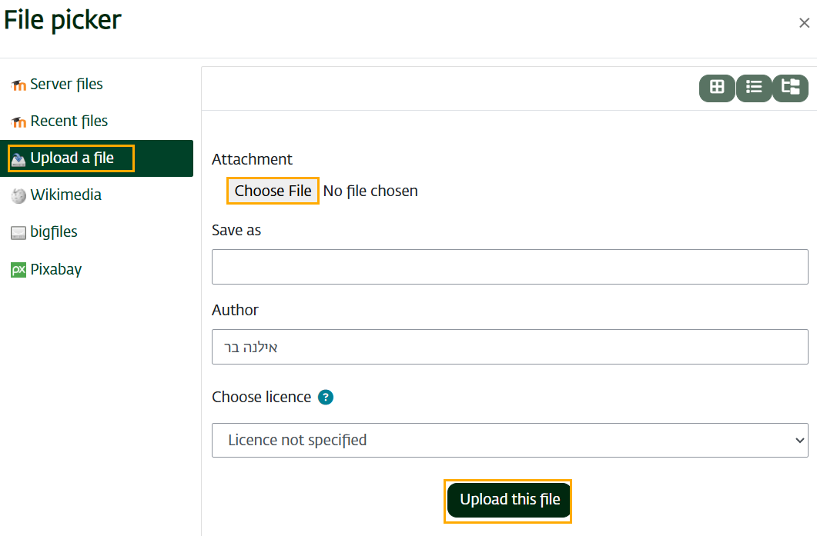Switch to folder tree view
Image resolution: width=817 pixels, height=536 pixels.
(790, 88)
